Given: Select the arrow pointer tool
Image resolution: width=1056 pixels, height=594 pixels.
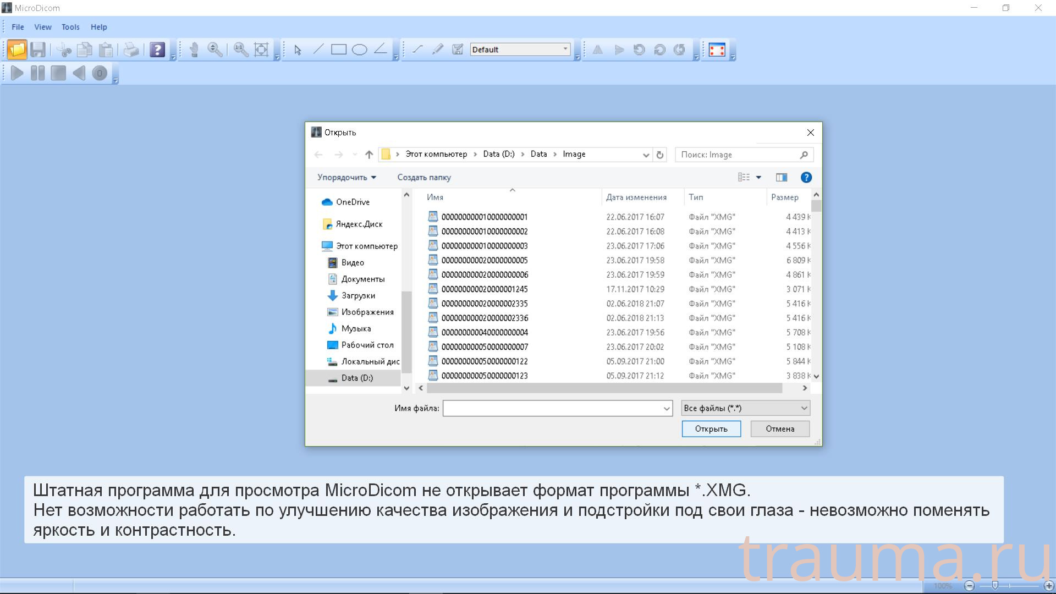Looking at the screenshot, I should [298, 50].
